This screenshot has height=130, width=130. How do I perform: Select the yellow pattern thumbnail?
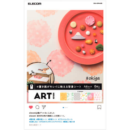point(63,96)
